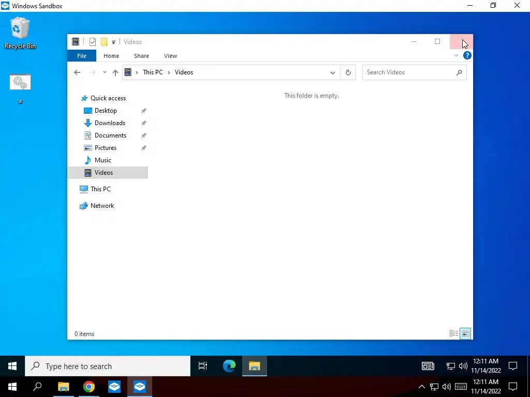This screenshot has width=530, height=397.
Task: Click the New folder quick access icon
Action: [x=104, y=42]
